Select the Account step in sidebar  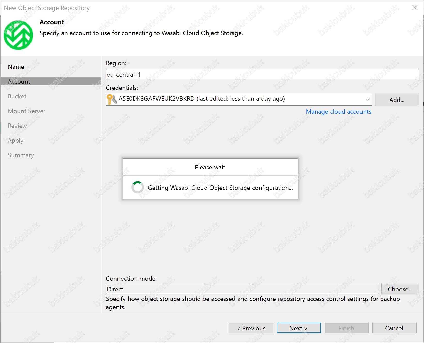(19, 82)
